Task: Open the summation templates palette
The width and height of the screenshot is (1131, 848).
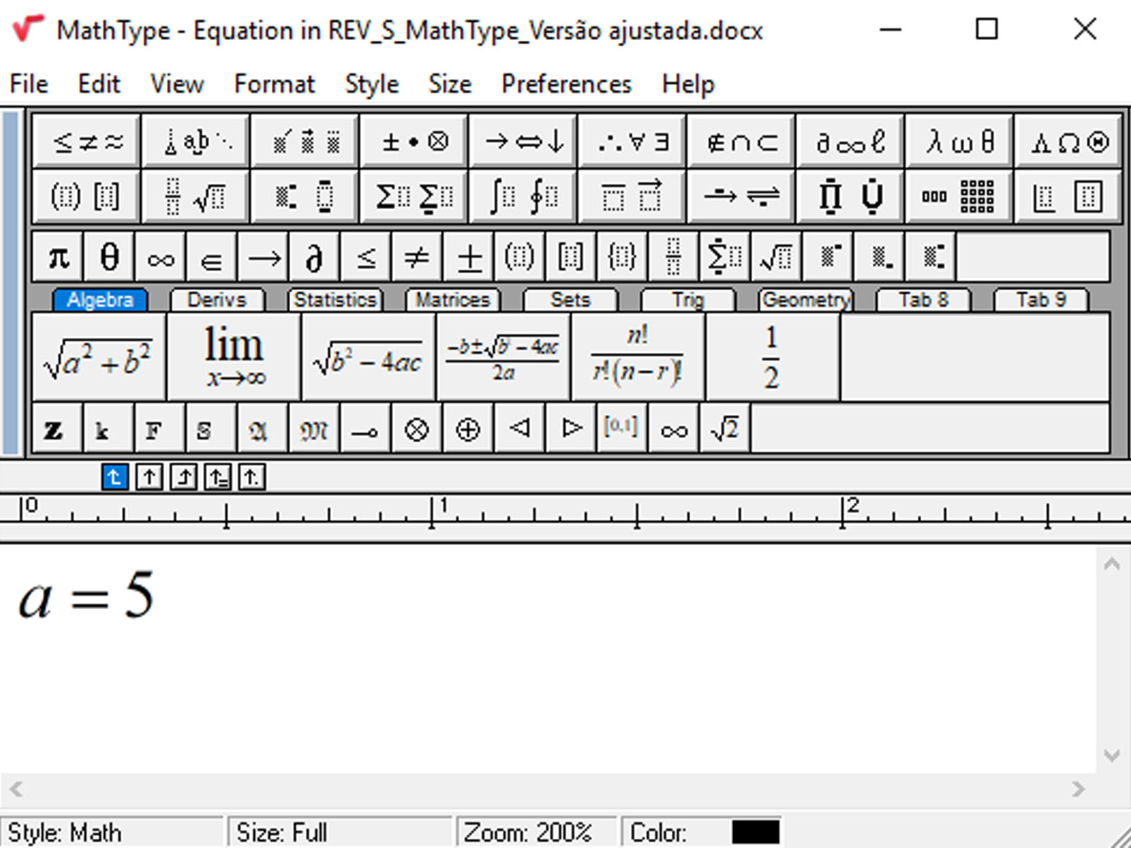Action: [414, 196]
